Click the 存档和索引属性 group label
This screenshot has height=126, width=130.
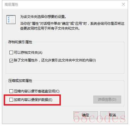click(x=20, y=42)
